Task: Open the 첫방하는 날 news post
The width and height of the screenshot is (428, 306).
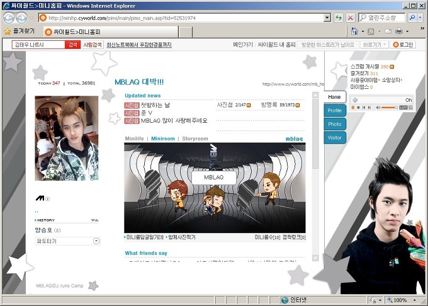Action: (x=155, y=105)
